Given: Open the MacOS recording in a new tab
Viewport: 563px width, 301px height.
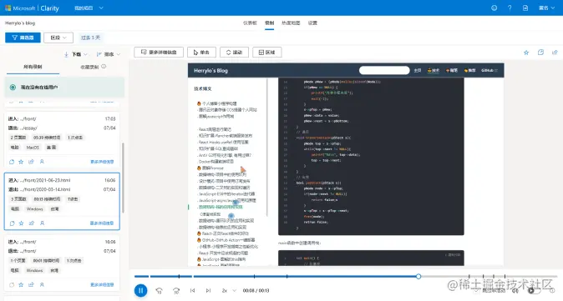Looking at the screenshot, I should point(12,162).
